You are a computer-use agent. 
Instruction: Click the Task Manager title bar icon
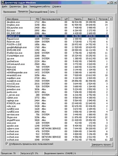2,2
